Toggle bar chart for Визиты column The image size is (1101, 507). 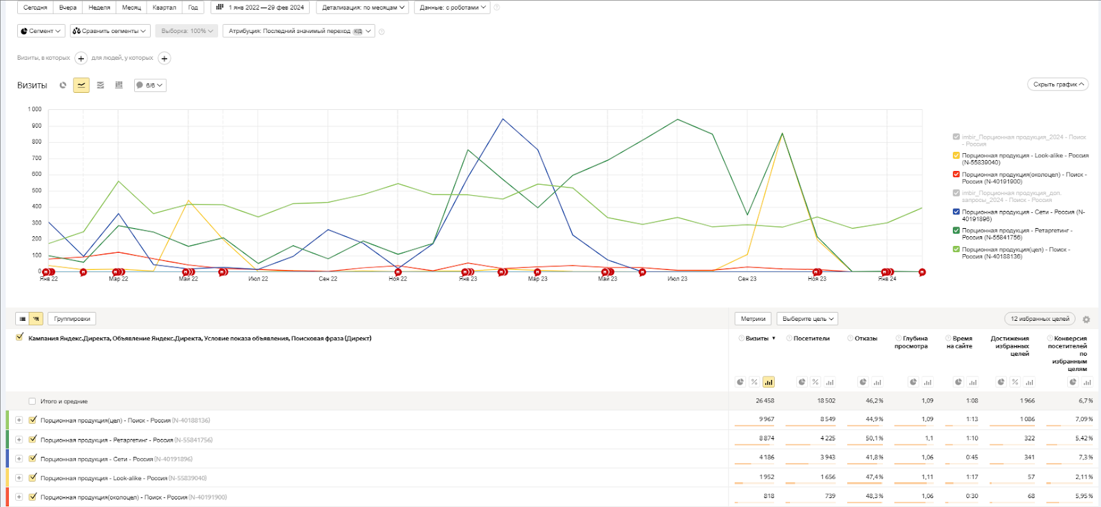click(x=769, y=382)
